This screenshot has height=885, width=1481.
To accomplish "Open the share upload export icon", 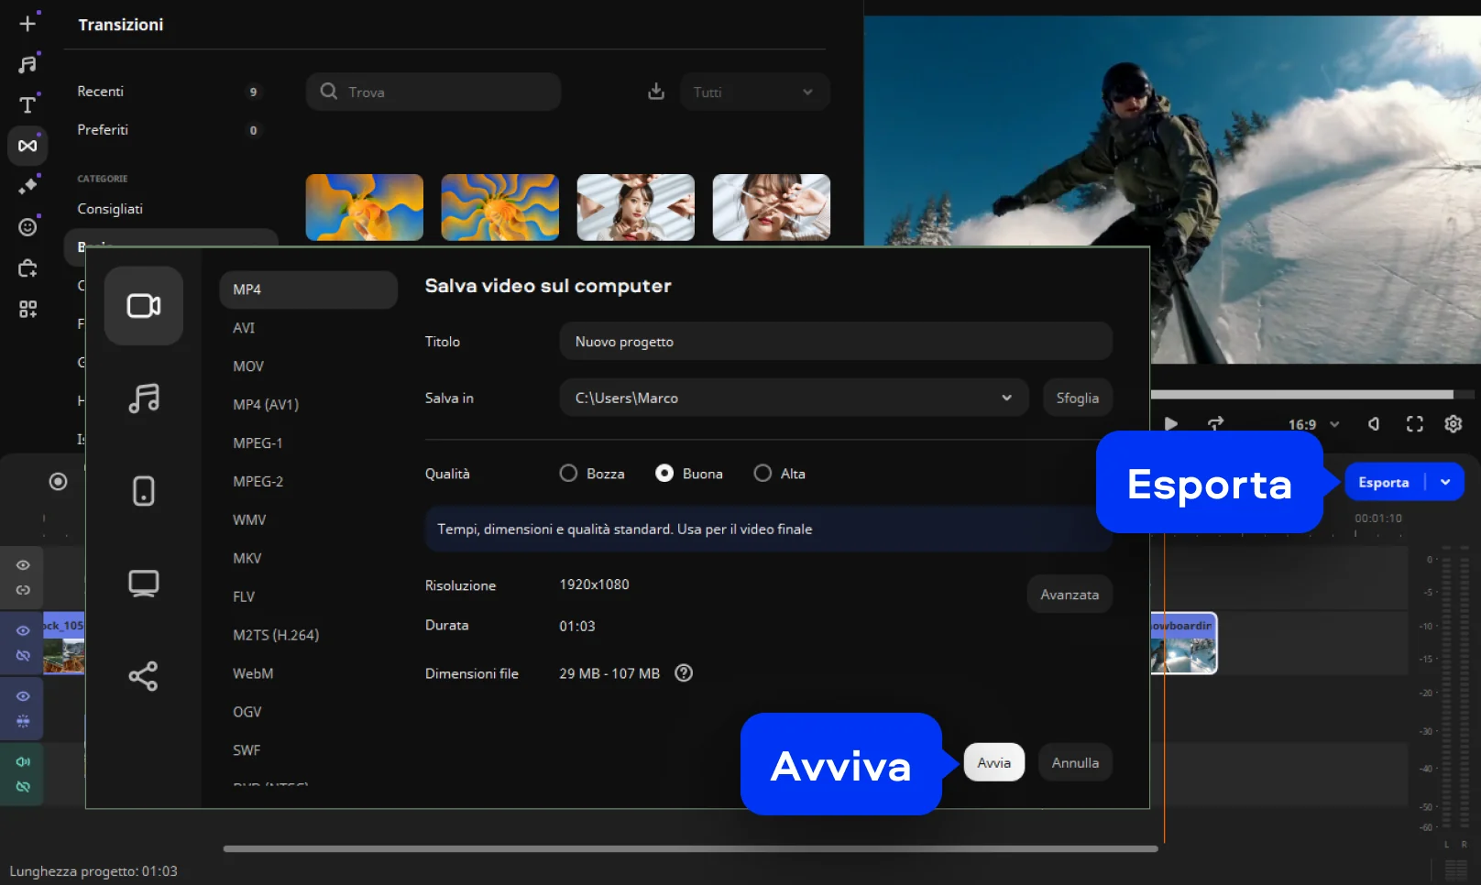I will coord(143,676).
